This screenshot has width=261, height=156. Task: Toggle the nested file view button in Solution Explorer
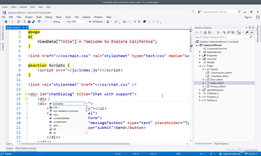pos(239,32)
